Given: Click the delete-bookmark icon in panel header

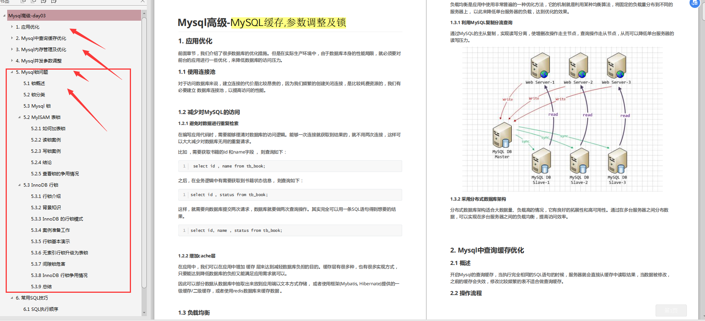Looking at the screenshot, I should click(x=54, y=1).
